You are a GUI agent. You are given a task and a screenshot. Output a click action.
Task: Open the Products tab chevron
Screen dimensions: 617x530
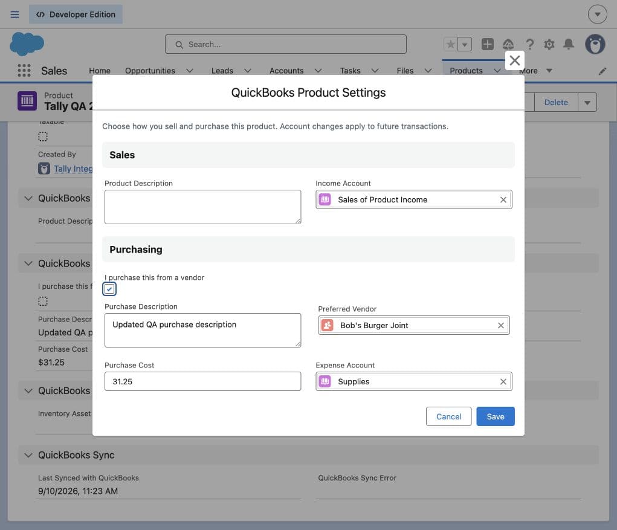tap(497, 71)
